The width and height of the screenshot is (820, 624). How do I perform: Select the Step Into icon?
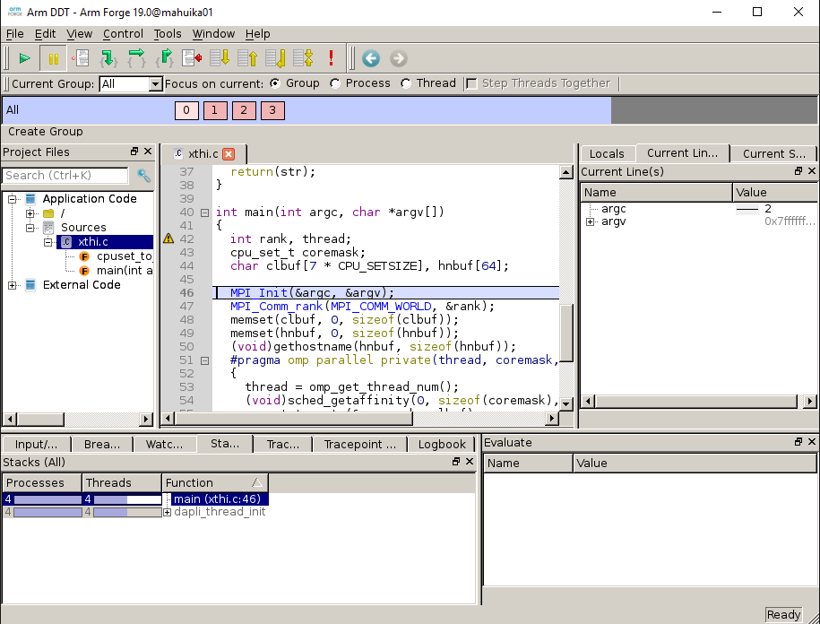[109, 57]
